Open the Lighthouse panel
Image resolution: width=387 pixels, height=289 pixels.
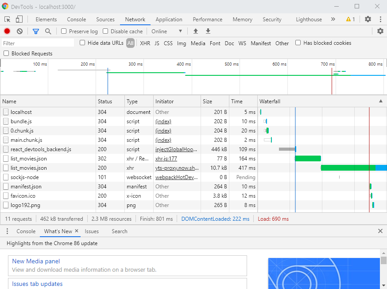point(309,20)
